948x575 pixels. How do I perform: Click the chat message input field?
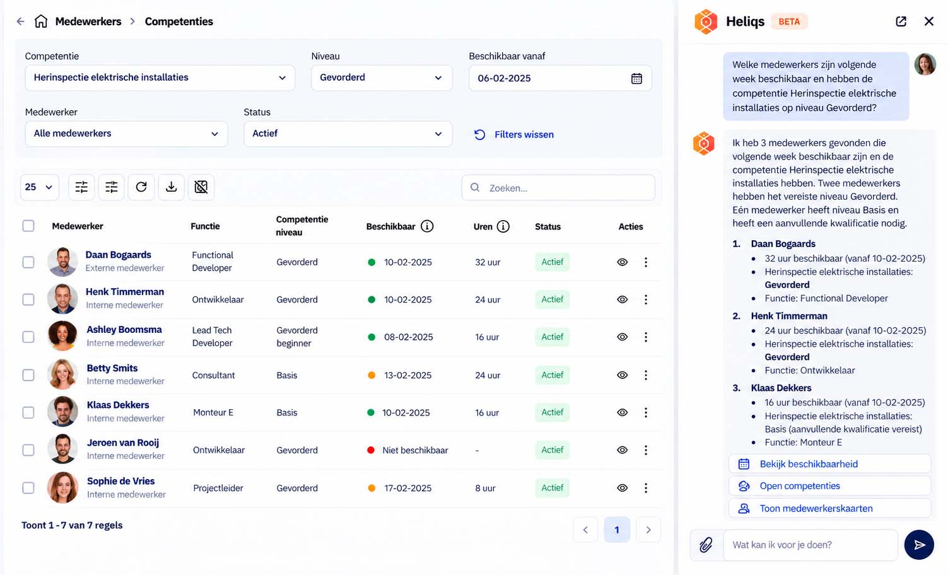pyautogui.click(x=810, y=545)
